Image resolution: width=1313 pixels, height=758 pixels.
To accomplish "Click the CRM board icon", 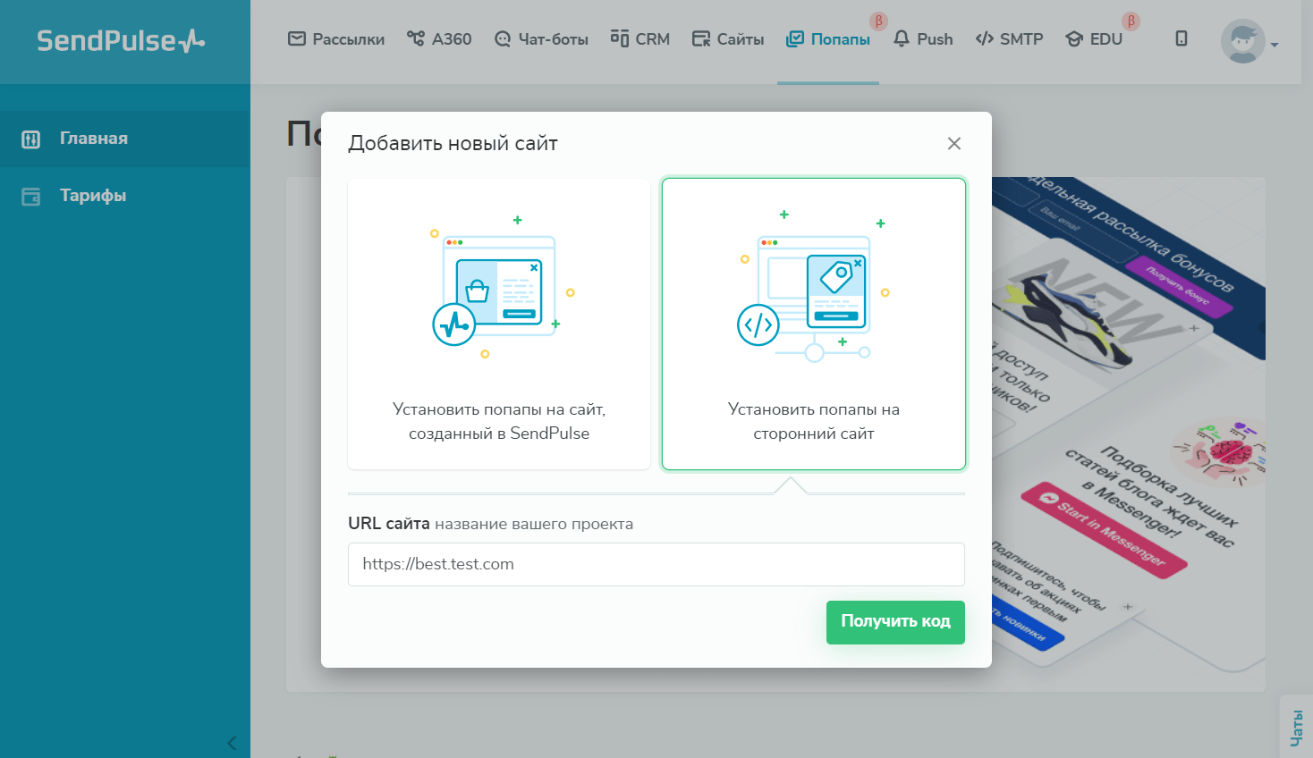I will coord(619,38).
